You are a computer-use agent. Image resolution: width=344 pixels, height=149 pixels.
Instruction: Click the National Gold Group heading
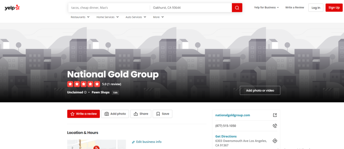(113, 74)
